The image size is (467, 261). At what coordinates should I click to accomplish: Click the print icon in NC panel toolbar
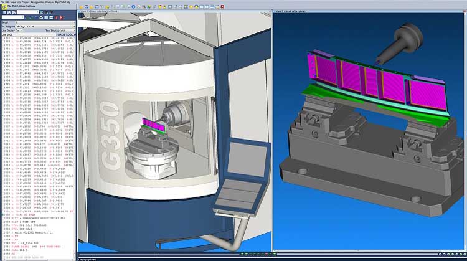point(41,17)
